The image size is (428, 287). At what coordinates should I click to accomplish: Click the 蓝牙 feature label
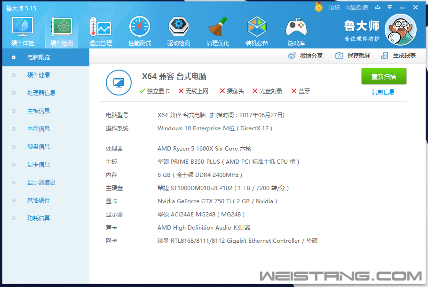[304, 91]
